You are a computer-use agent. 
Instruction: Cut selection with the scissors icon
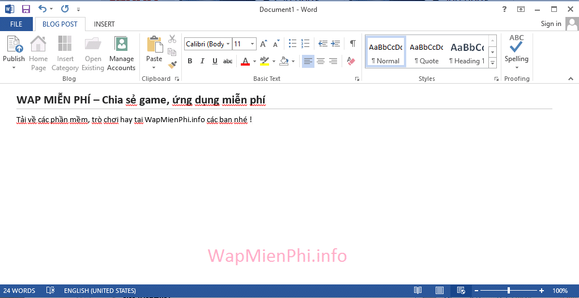[172, 38]
